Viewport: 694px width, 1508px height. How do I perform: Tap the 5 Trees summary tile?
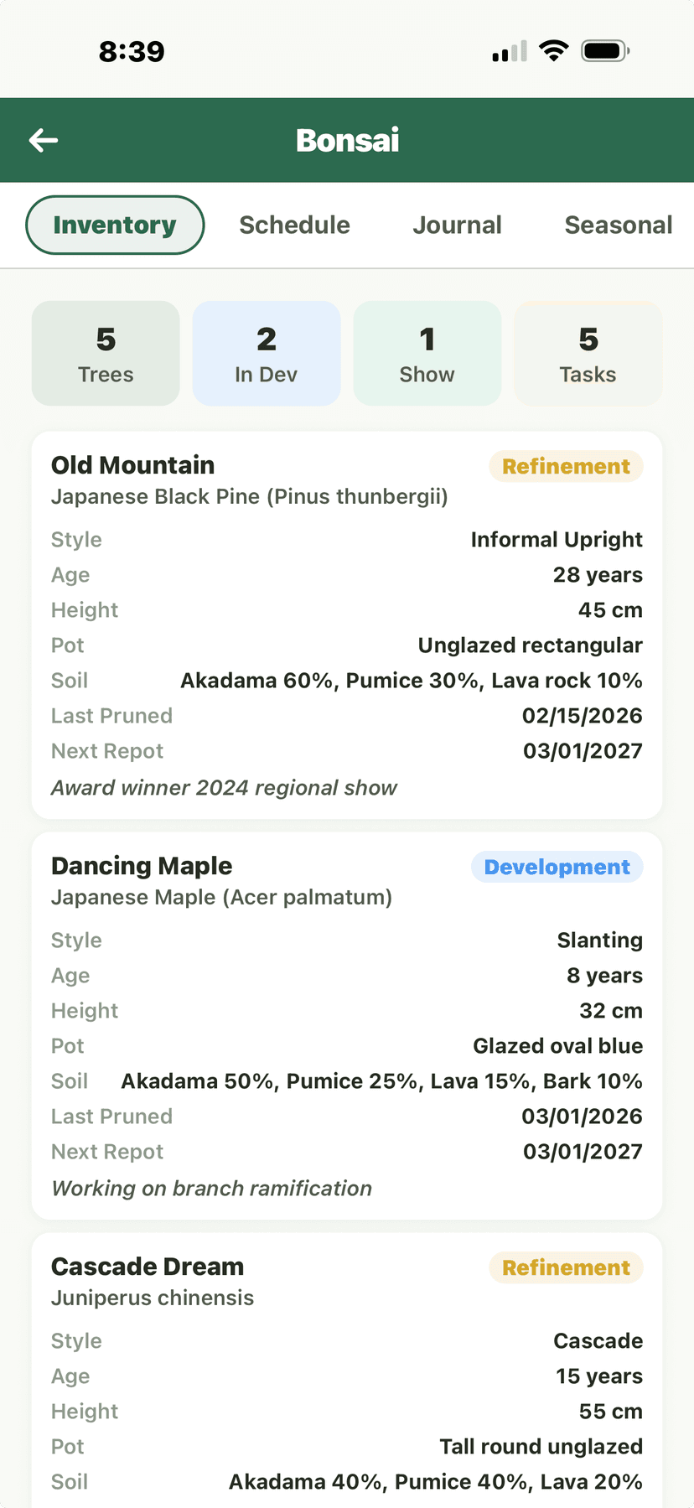pyautogui.click(x=106, y=354)
